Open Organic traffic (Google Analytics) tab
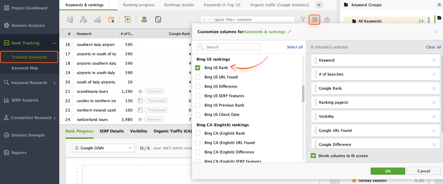The image size is (443, 184). point(280,5)
